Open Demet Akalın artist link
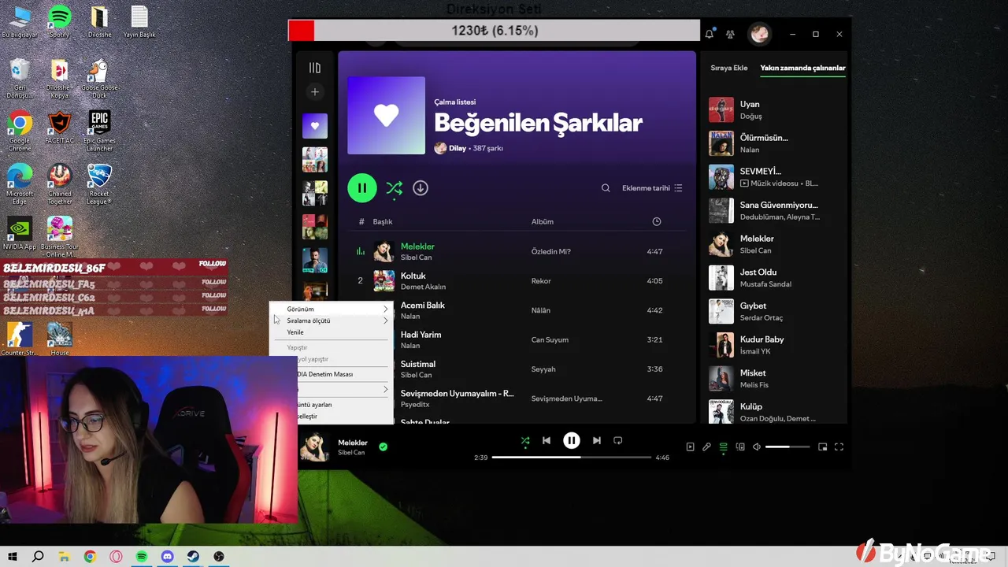1008x567 pixels. (x=423, y=287)
